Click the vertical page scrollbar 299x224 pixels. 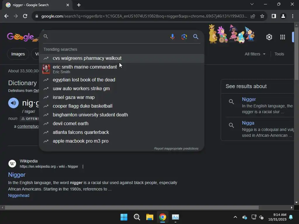coord(296,53)
